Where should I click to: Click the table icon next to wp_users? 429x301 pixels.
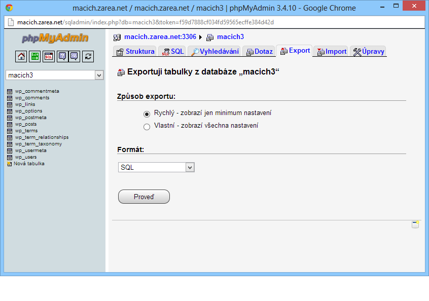tap(10, 157)
